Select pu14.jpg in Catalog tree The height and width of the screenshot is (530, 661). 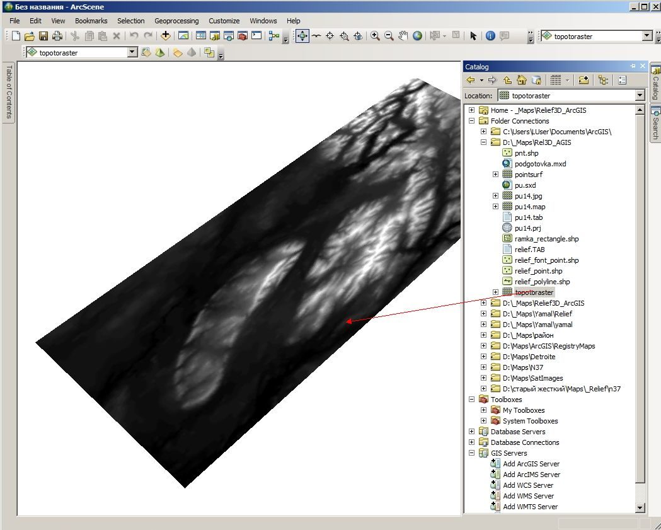[528, 195]
